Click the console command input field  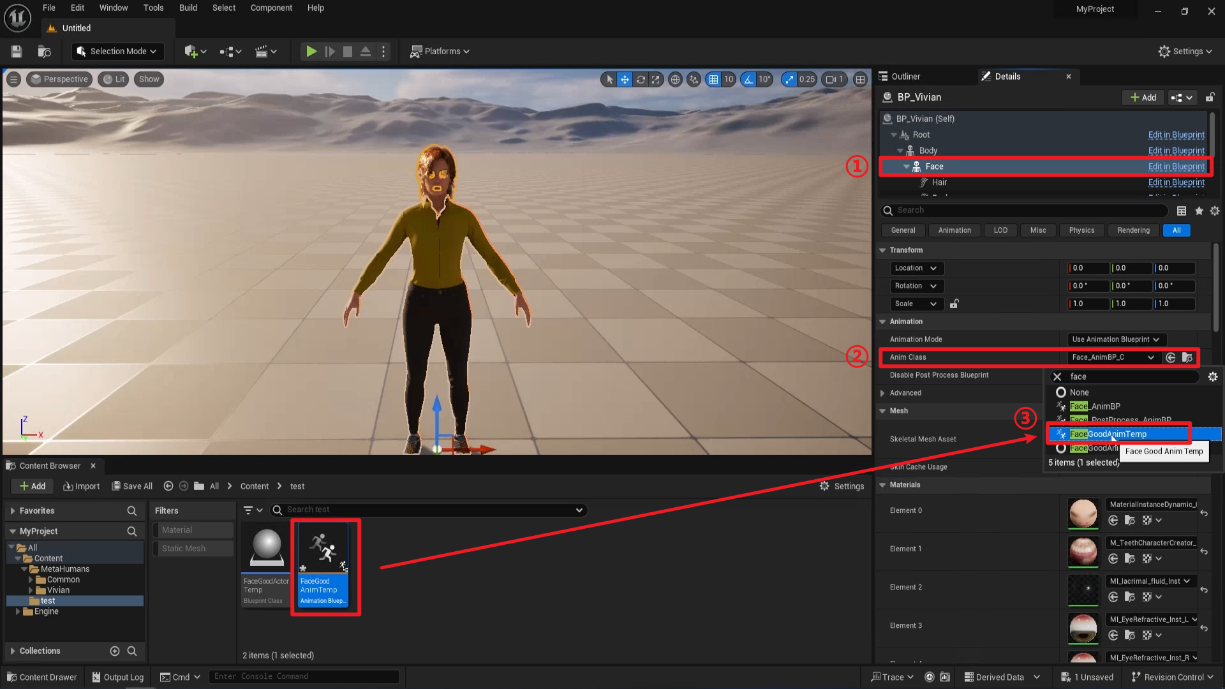pos(304,676)
